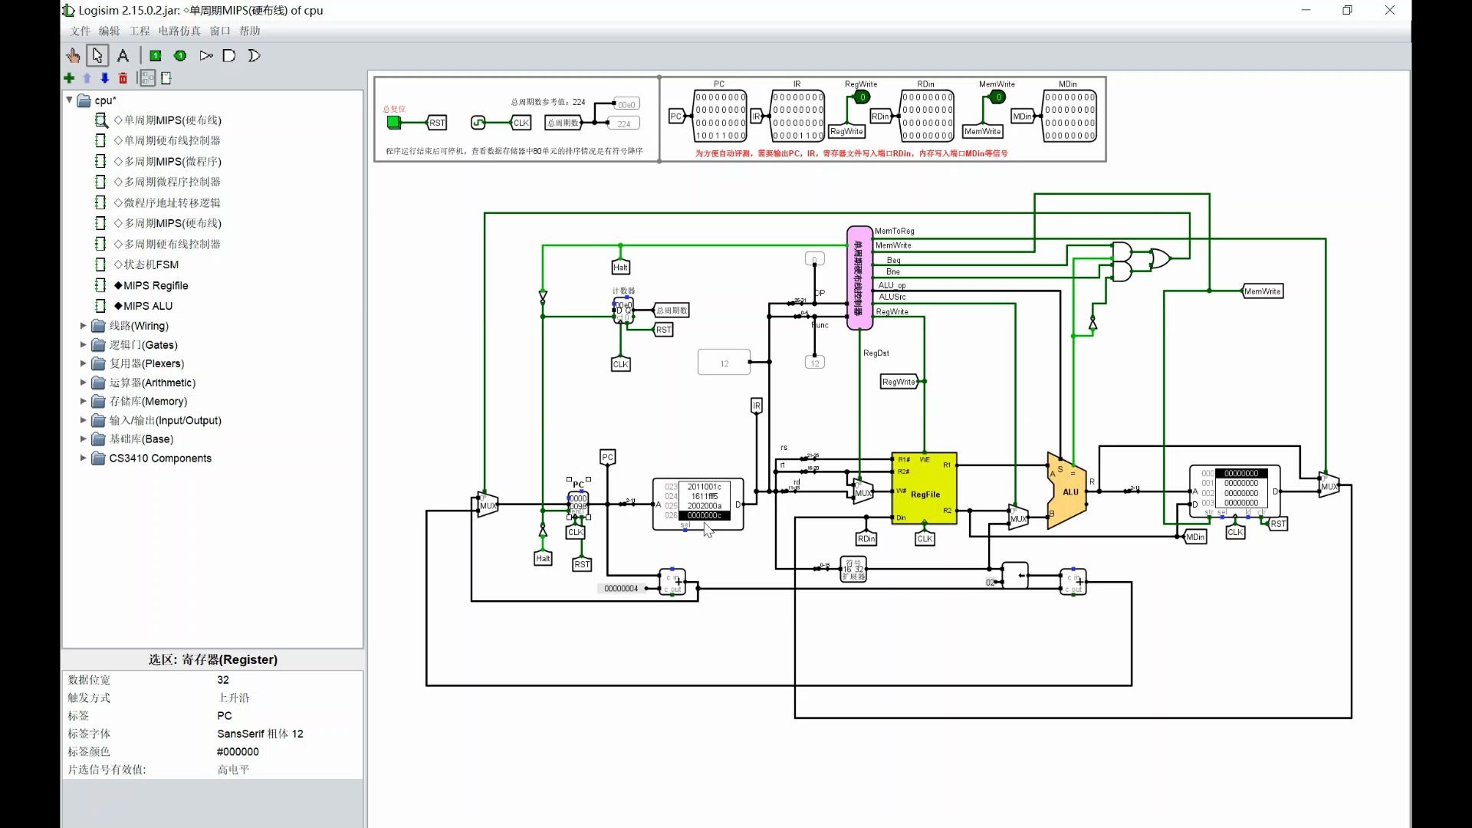Pick the OR Gate tool
Viewport: 1472px width, 828px height.
point(255,55)
